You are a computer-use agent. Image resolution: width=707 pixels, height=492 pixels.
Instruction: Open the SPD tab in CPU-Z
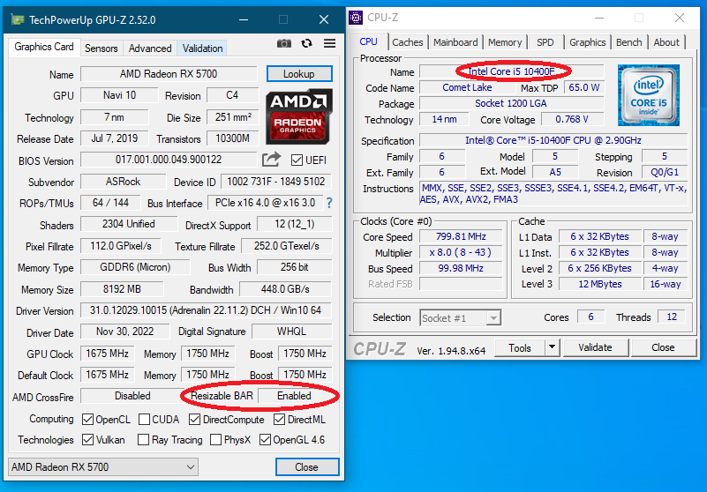pos(545,42)
